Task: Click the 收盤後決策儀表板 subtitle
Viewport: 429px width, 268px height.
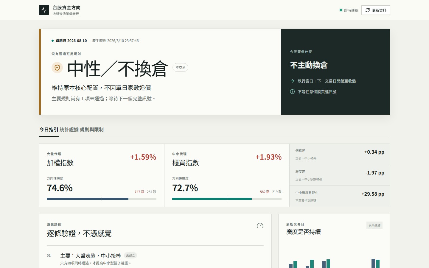Action: tap(66, 14)
